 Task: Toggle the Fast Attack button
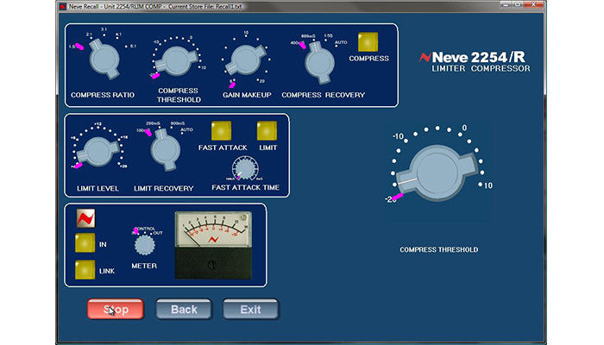(x=221, y=130)
